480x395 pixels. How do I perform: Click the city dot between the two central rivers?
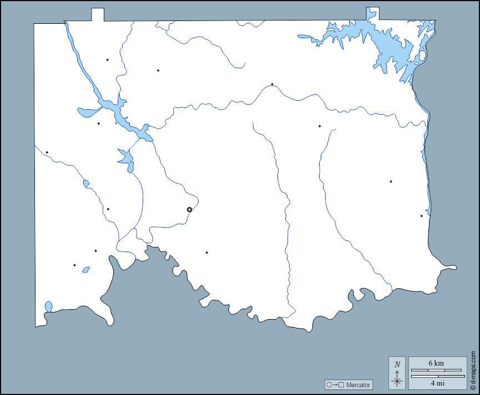[320, 126]
